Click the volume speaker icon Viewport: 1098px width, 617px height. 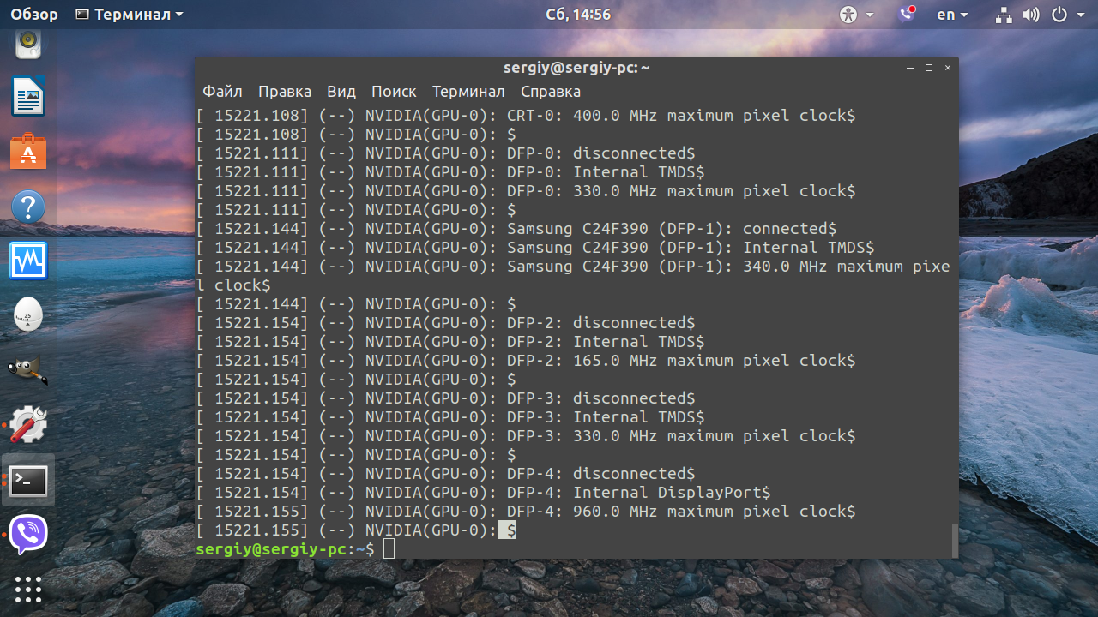click(1031, 15)
